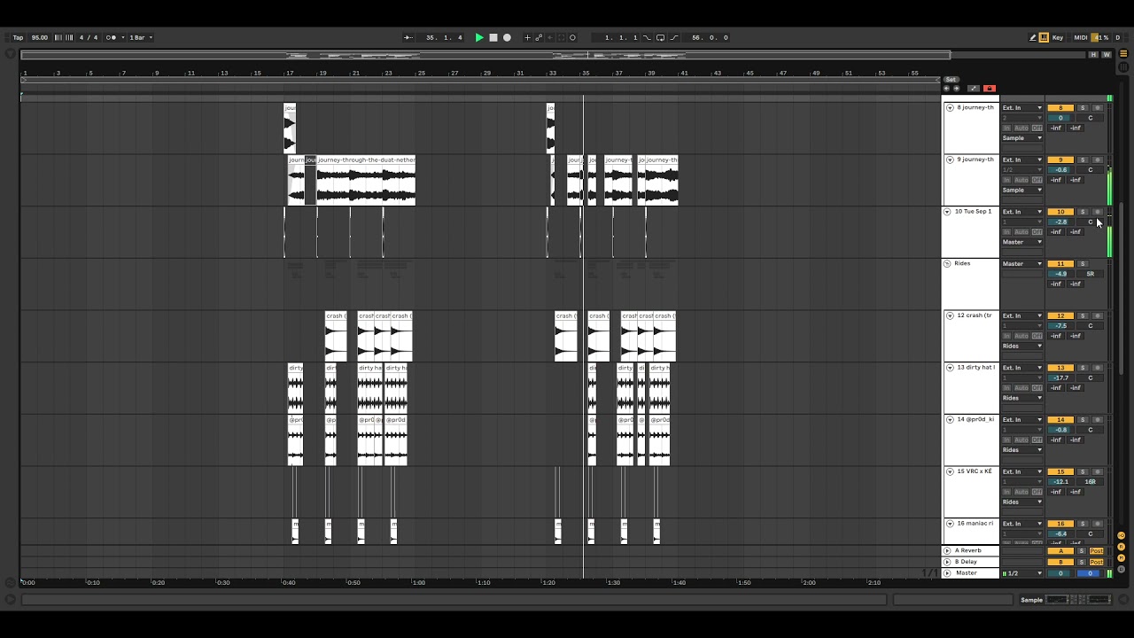The width and height of the screenshot is (1134, 638).
Task: Unfold the Rides group track
Action: pos(947,264)
